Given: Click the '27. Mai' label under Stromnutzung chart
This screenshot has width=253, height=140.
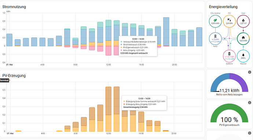Looking at the screenshot, I should 10,65.
